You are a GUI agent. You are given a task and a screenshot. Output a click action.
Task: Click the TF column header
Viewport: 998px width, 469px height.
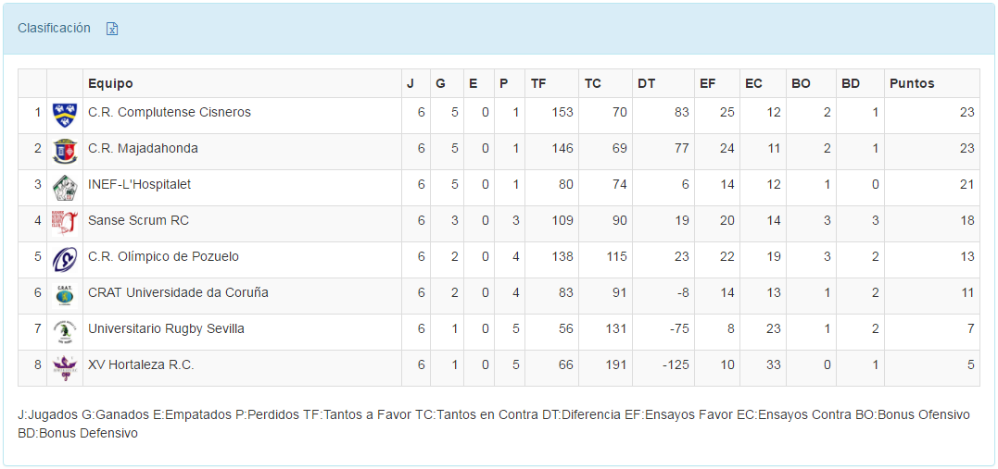pyautogui.click(x=538, y=83)
